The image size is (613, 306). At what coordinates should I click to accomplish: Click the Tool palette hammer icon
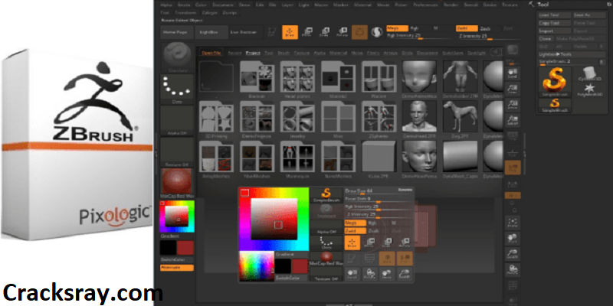point(531,5)
